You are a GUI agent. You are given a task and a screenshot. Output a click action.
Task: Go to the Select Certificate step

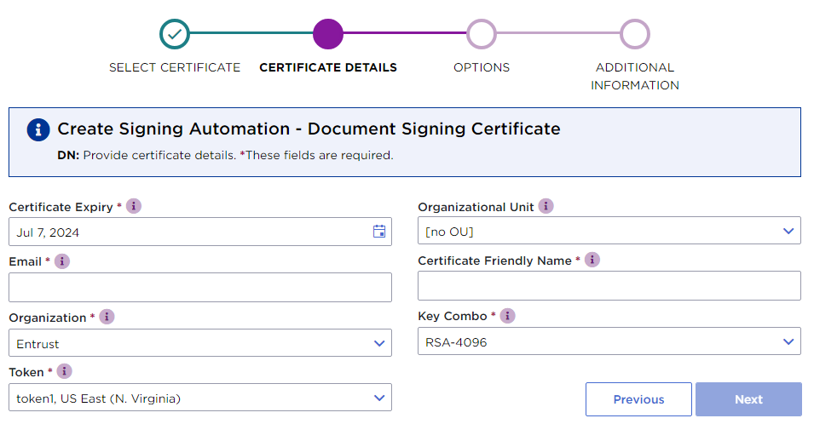tap(175, 35)
